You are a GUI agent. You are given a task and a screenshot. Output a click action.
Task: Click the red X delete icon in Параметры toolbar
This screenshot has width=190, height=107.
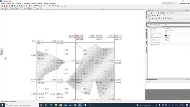(170, 18)
